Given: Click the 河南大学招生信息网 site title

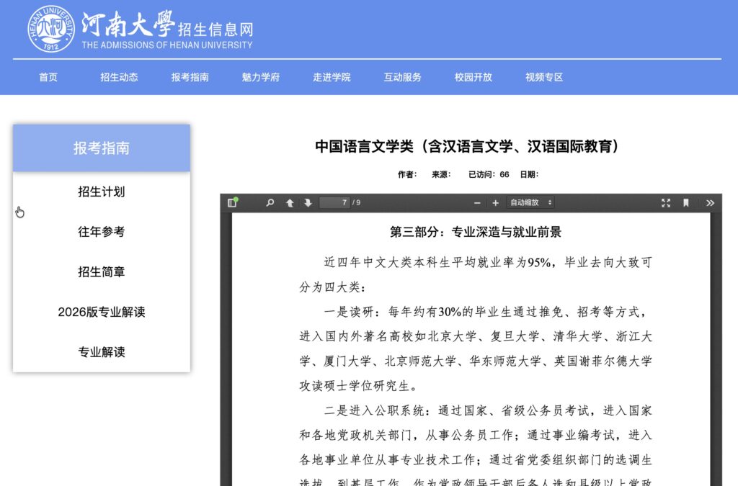Looking at the screenshot, I should 167,24.
